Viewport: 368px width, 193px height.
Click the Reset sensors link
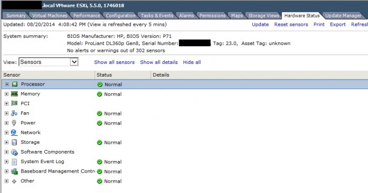(291, 25)
